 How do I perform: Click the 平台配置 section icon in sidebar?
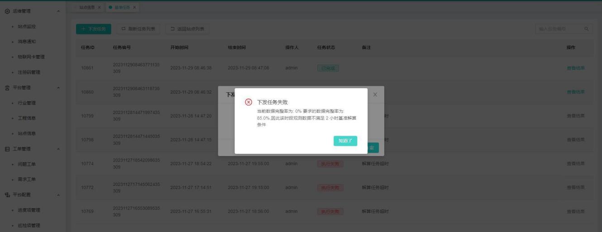click(8, 195)
